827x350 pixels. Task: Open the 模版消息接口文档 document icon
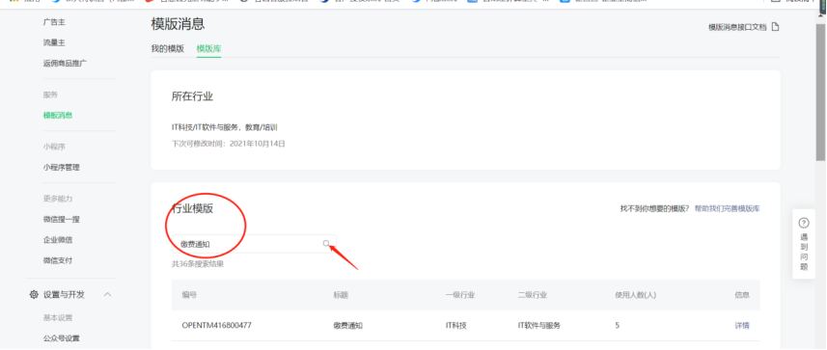click(x=775, y=27)
